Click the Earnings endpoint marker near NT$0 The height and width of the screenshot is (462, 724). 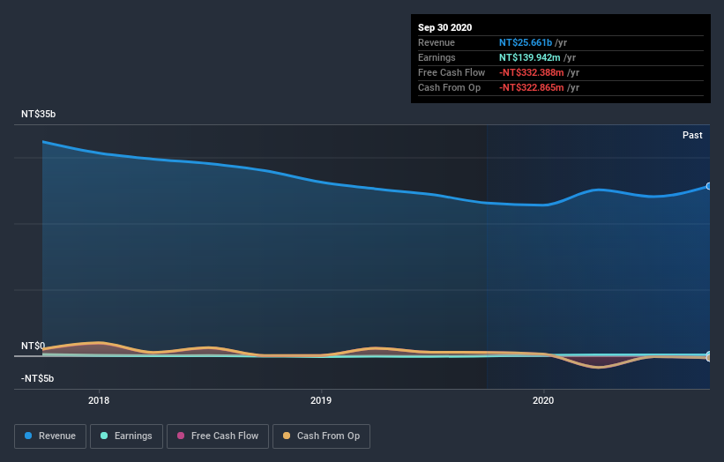pos(709,355)
